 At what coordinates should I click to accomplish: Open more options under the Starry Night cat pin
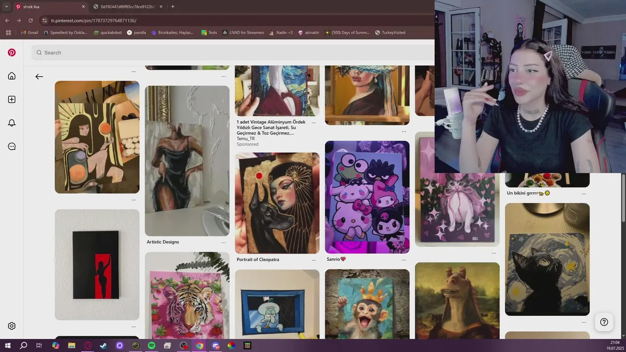click(583, 322)
